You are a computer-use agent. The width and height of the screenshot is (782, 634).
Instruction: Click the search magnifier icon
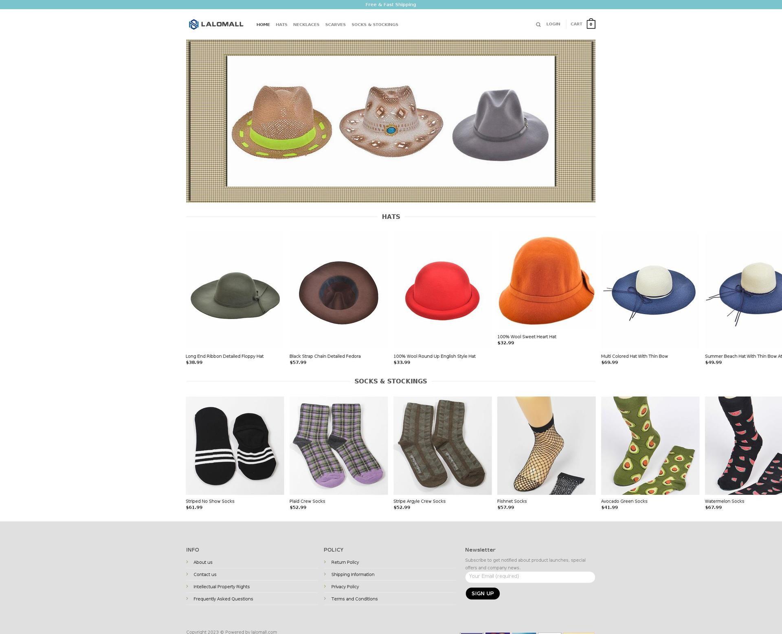[538, 24]
